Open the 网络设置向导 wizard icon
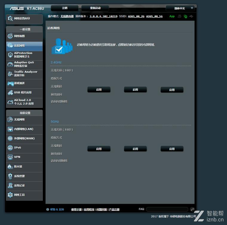Image resolution: width=227 pixels, height=225 pixels. coord(10,19)
